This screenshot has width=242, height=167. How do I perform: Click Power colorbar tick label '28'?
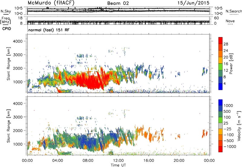(226, 44)
